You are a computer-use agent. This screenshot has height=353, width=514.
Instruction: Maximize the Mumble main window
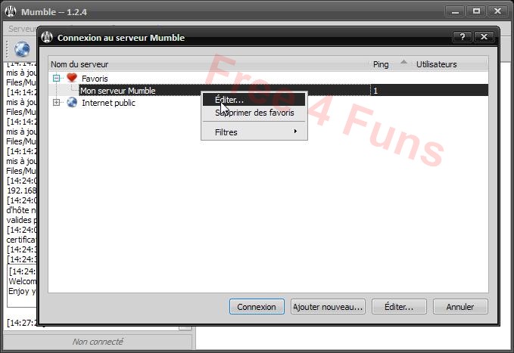pyautogui.click(x=476, y=11)
